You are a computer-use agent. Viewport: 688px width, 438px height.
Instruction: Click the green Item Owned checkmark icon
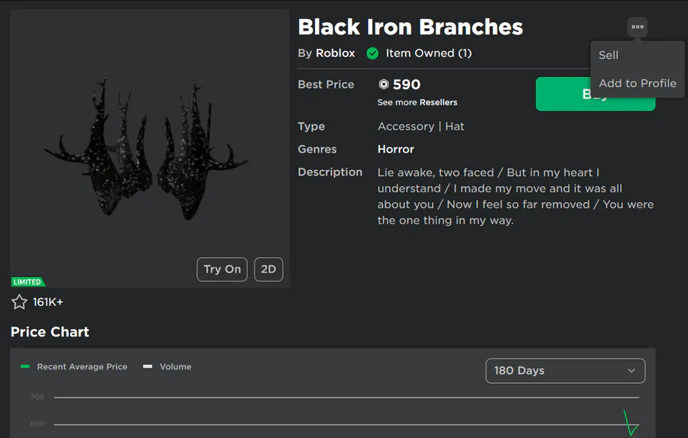pyautogui.click(x=372, y=53)
